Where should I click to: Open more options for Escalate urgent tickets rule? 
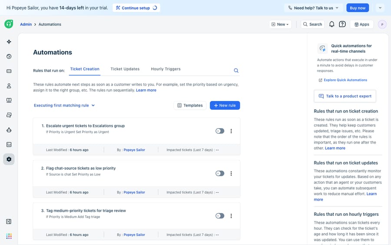[231, 131]
